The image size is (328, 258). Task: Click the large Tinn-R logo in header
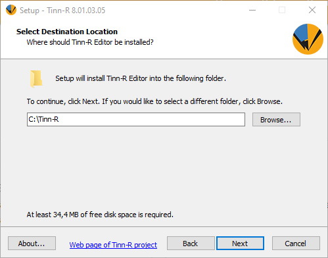(x=308, y=39)
